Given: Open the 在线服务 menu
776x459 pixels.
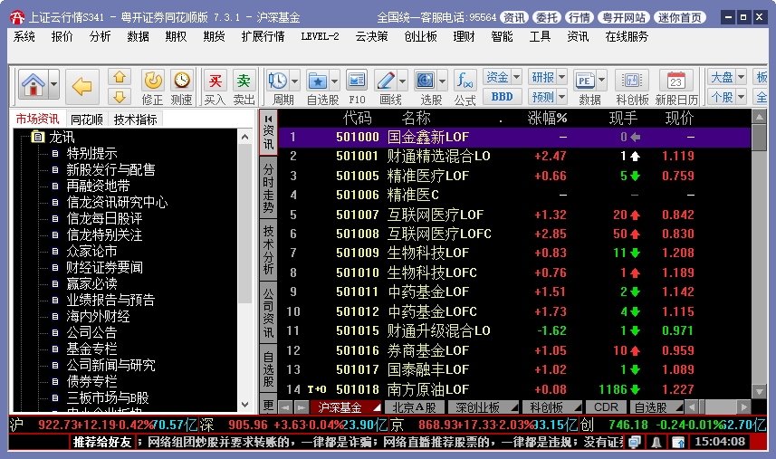Looking at the screenshot, I should tap(627, 36).
